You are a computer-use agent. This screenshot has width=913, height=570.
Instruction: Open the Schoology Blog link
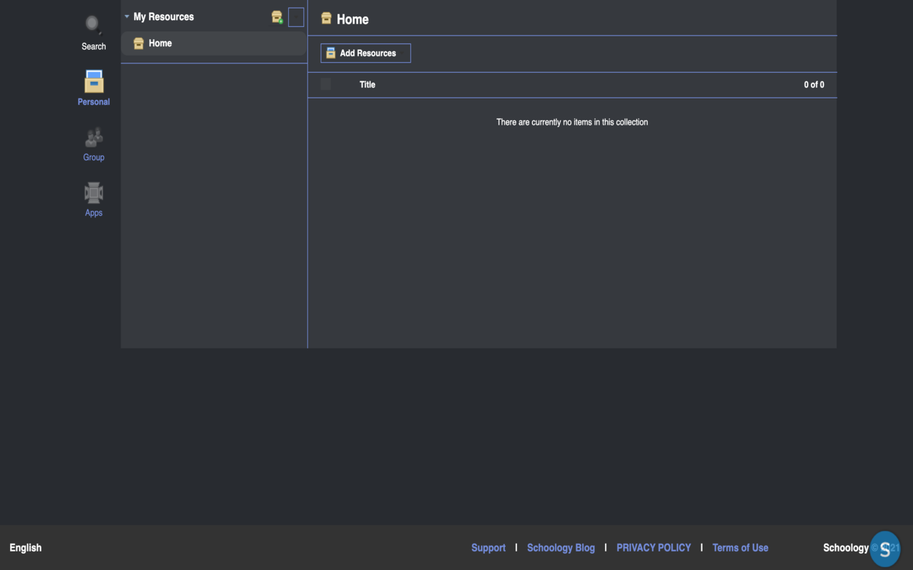click(561, 548)
